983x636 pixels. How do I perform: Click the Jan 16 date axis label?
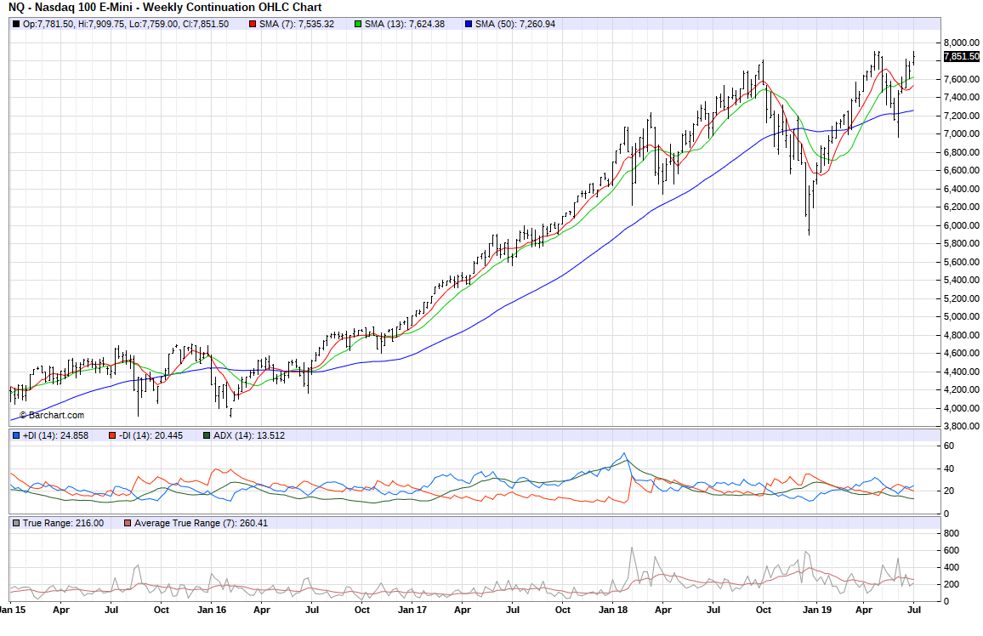click(211, 610)
